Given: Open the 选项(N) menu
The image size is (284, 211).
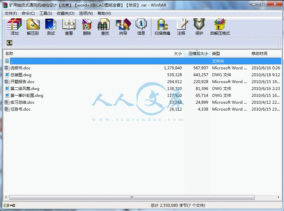Looking at the screenshot, I should point(86,13).
